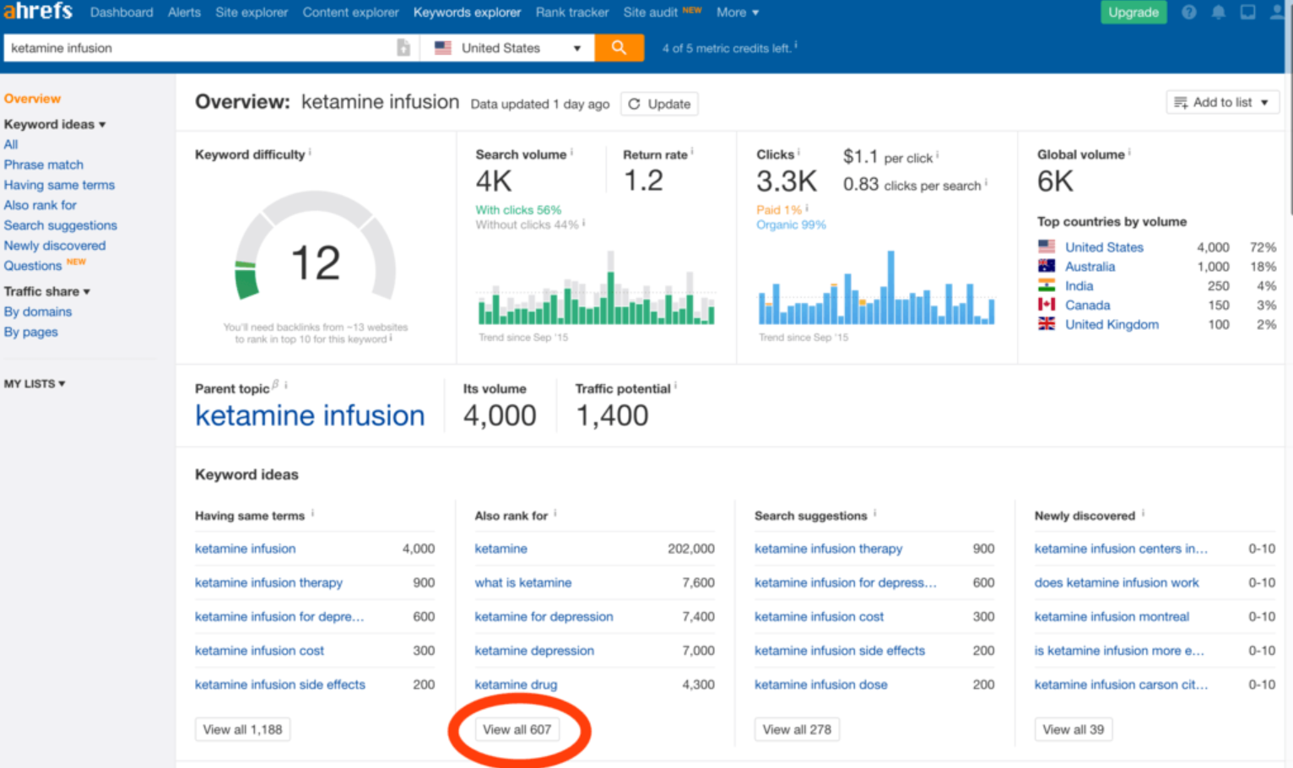The height and width of the screenshot is (768, 1293).
Task: Open the help question mark icon
Action: tap(1188, 13)
